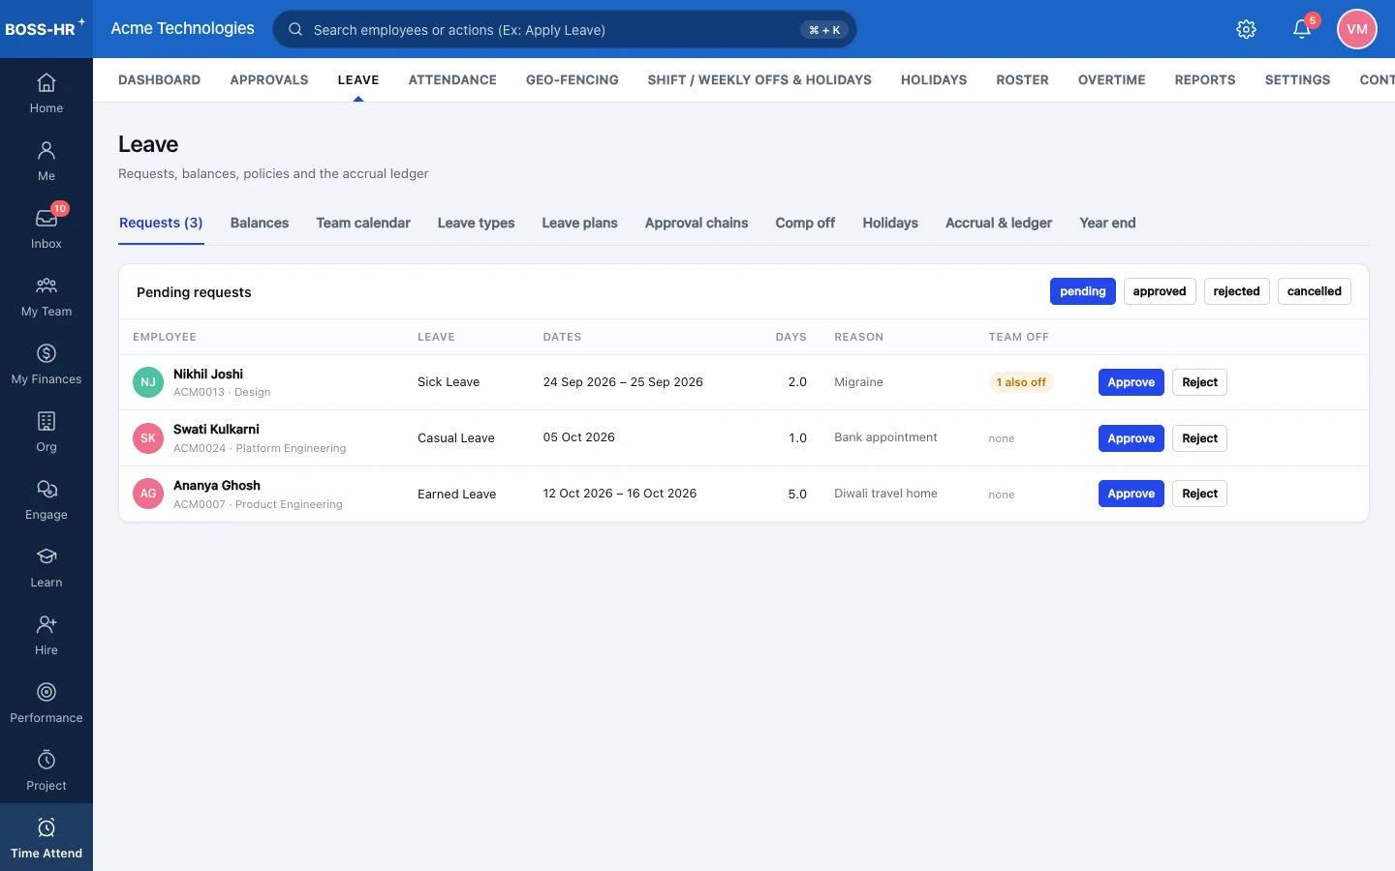Open the Learn graduation cap icon

46,567
